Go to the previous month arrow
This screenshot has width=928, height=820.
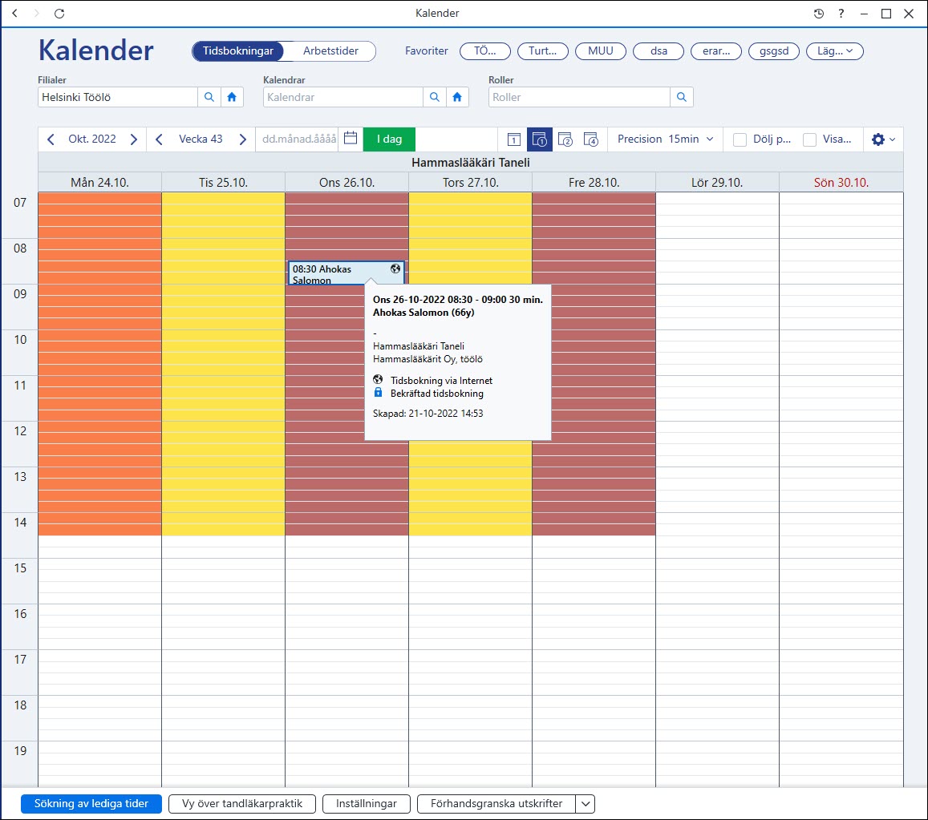pos(51,139)
